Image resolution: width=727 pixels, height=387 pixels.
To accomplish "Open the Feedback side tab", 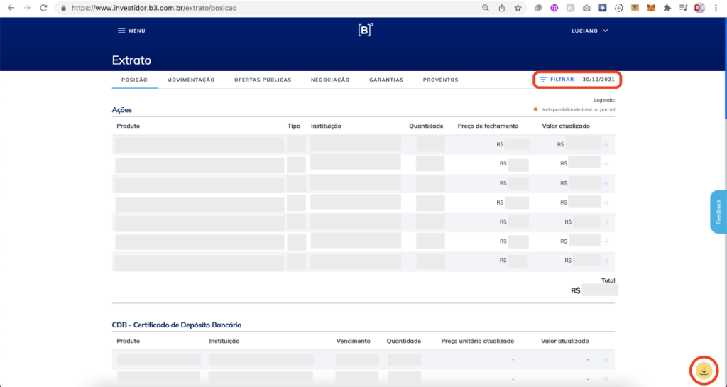I will (x=718, y=212).
